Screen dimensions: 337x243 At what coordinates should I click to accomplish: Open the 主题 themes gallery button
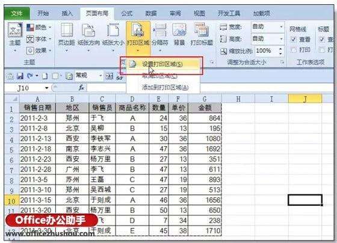(15, 37)
